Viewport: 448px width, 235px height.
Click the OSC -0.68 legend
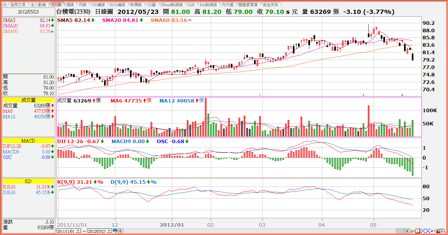pyautogui.click(x=173, y=141)
